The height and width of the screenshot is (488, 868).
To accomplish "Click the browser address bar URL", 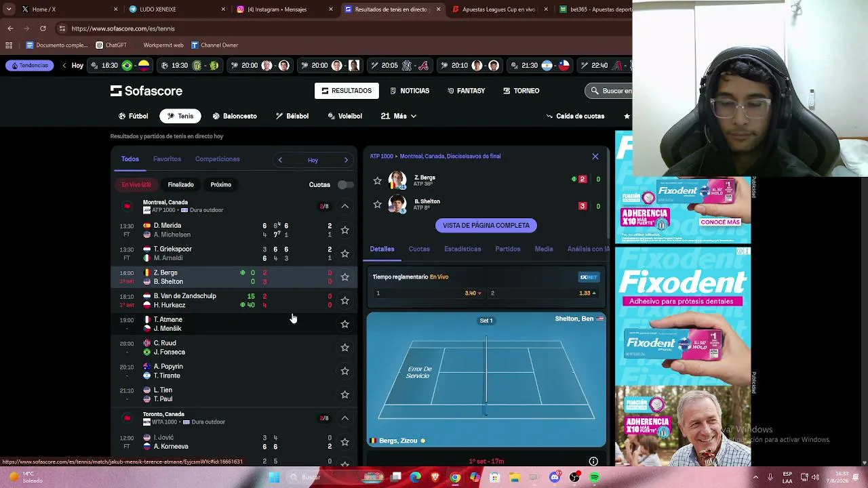I will pos(123,28).
